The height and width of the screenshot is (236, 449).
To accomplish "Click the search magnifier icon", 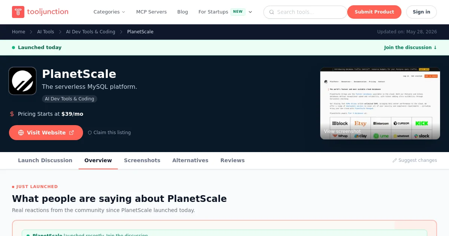I will click(x=272, y=12).
